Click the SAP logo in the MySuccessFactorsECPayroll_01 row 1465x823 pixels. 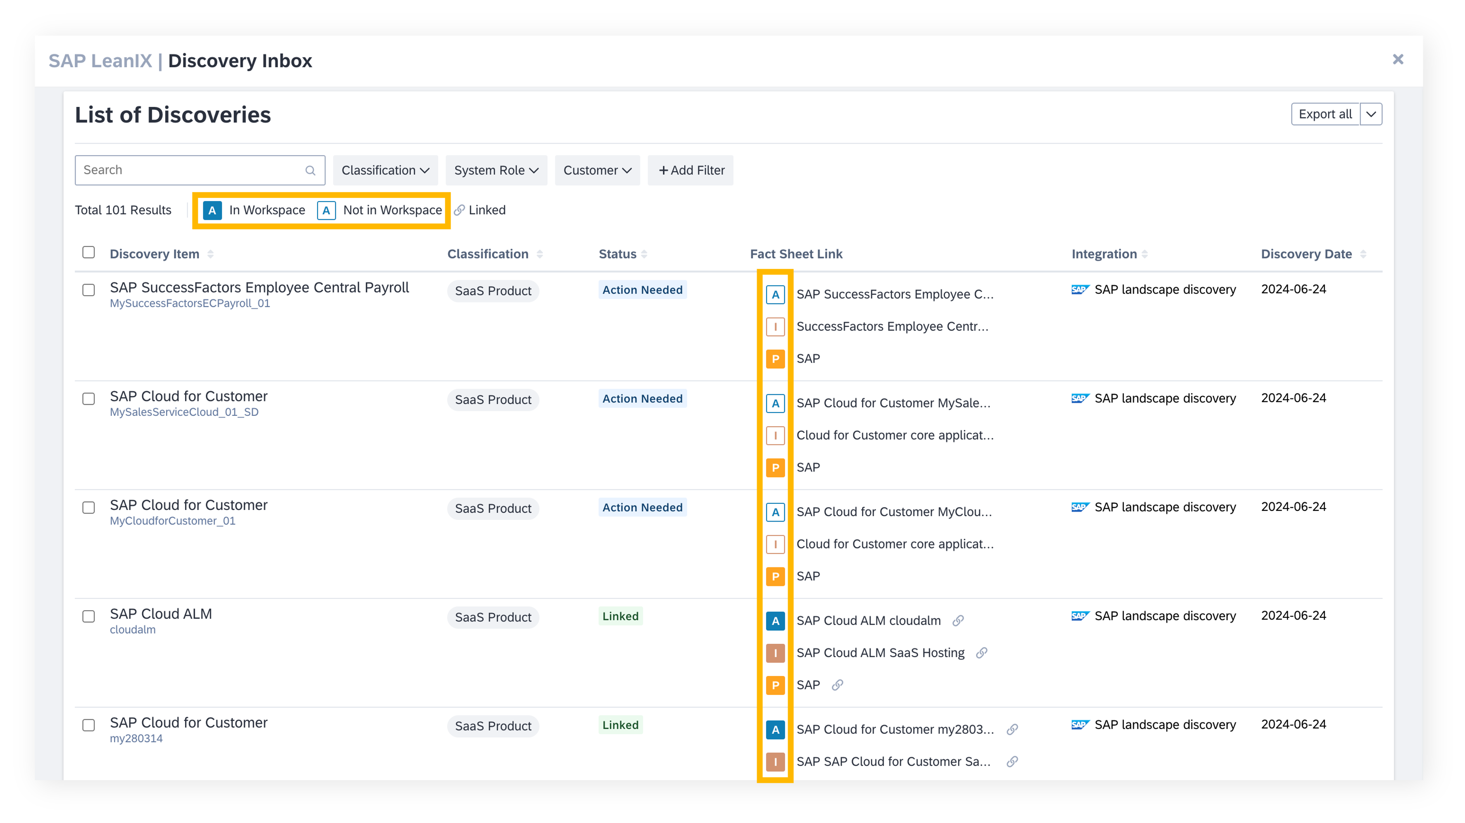(x=1080, y=289)
